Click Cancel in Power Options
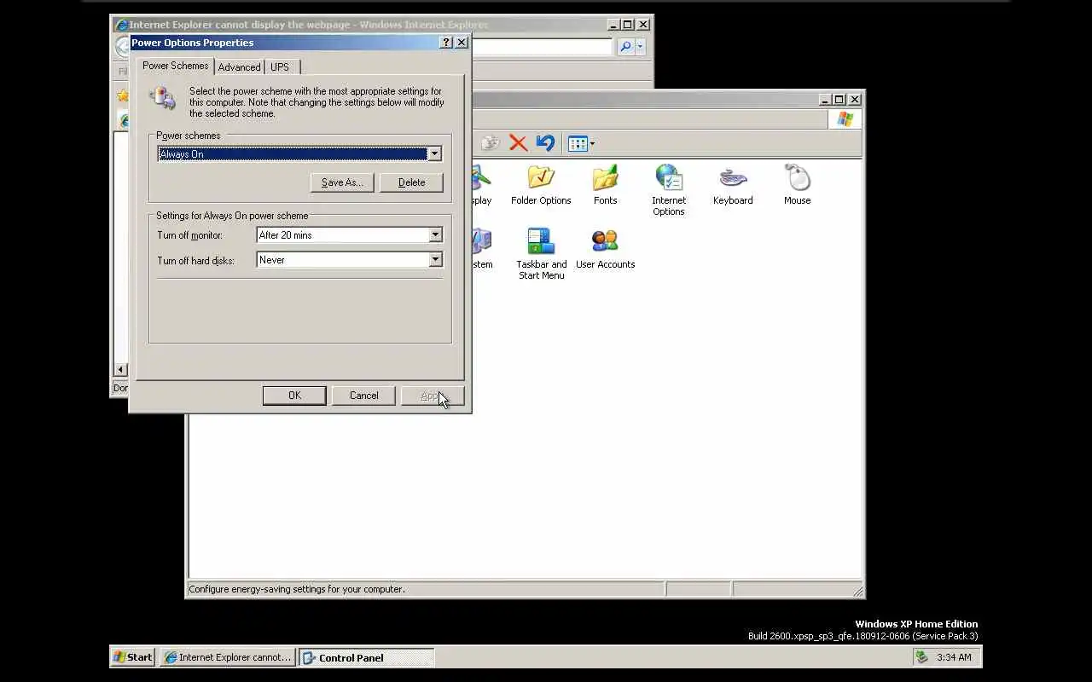Image resolution: width=1092 pixels, height=682 pixels. (x=363, y=396)
